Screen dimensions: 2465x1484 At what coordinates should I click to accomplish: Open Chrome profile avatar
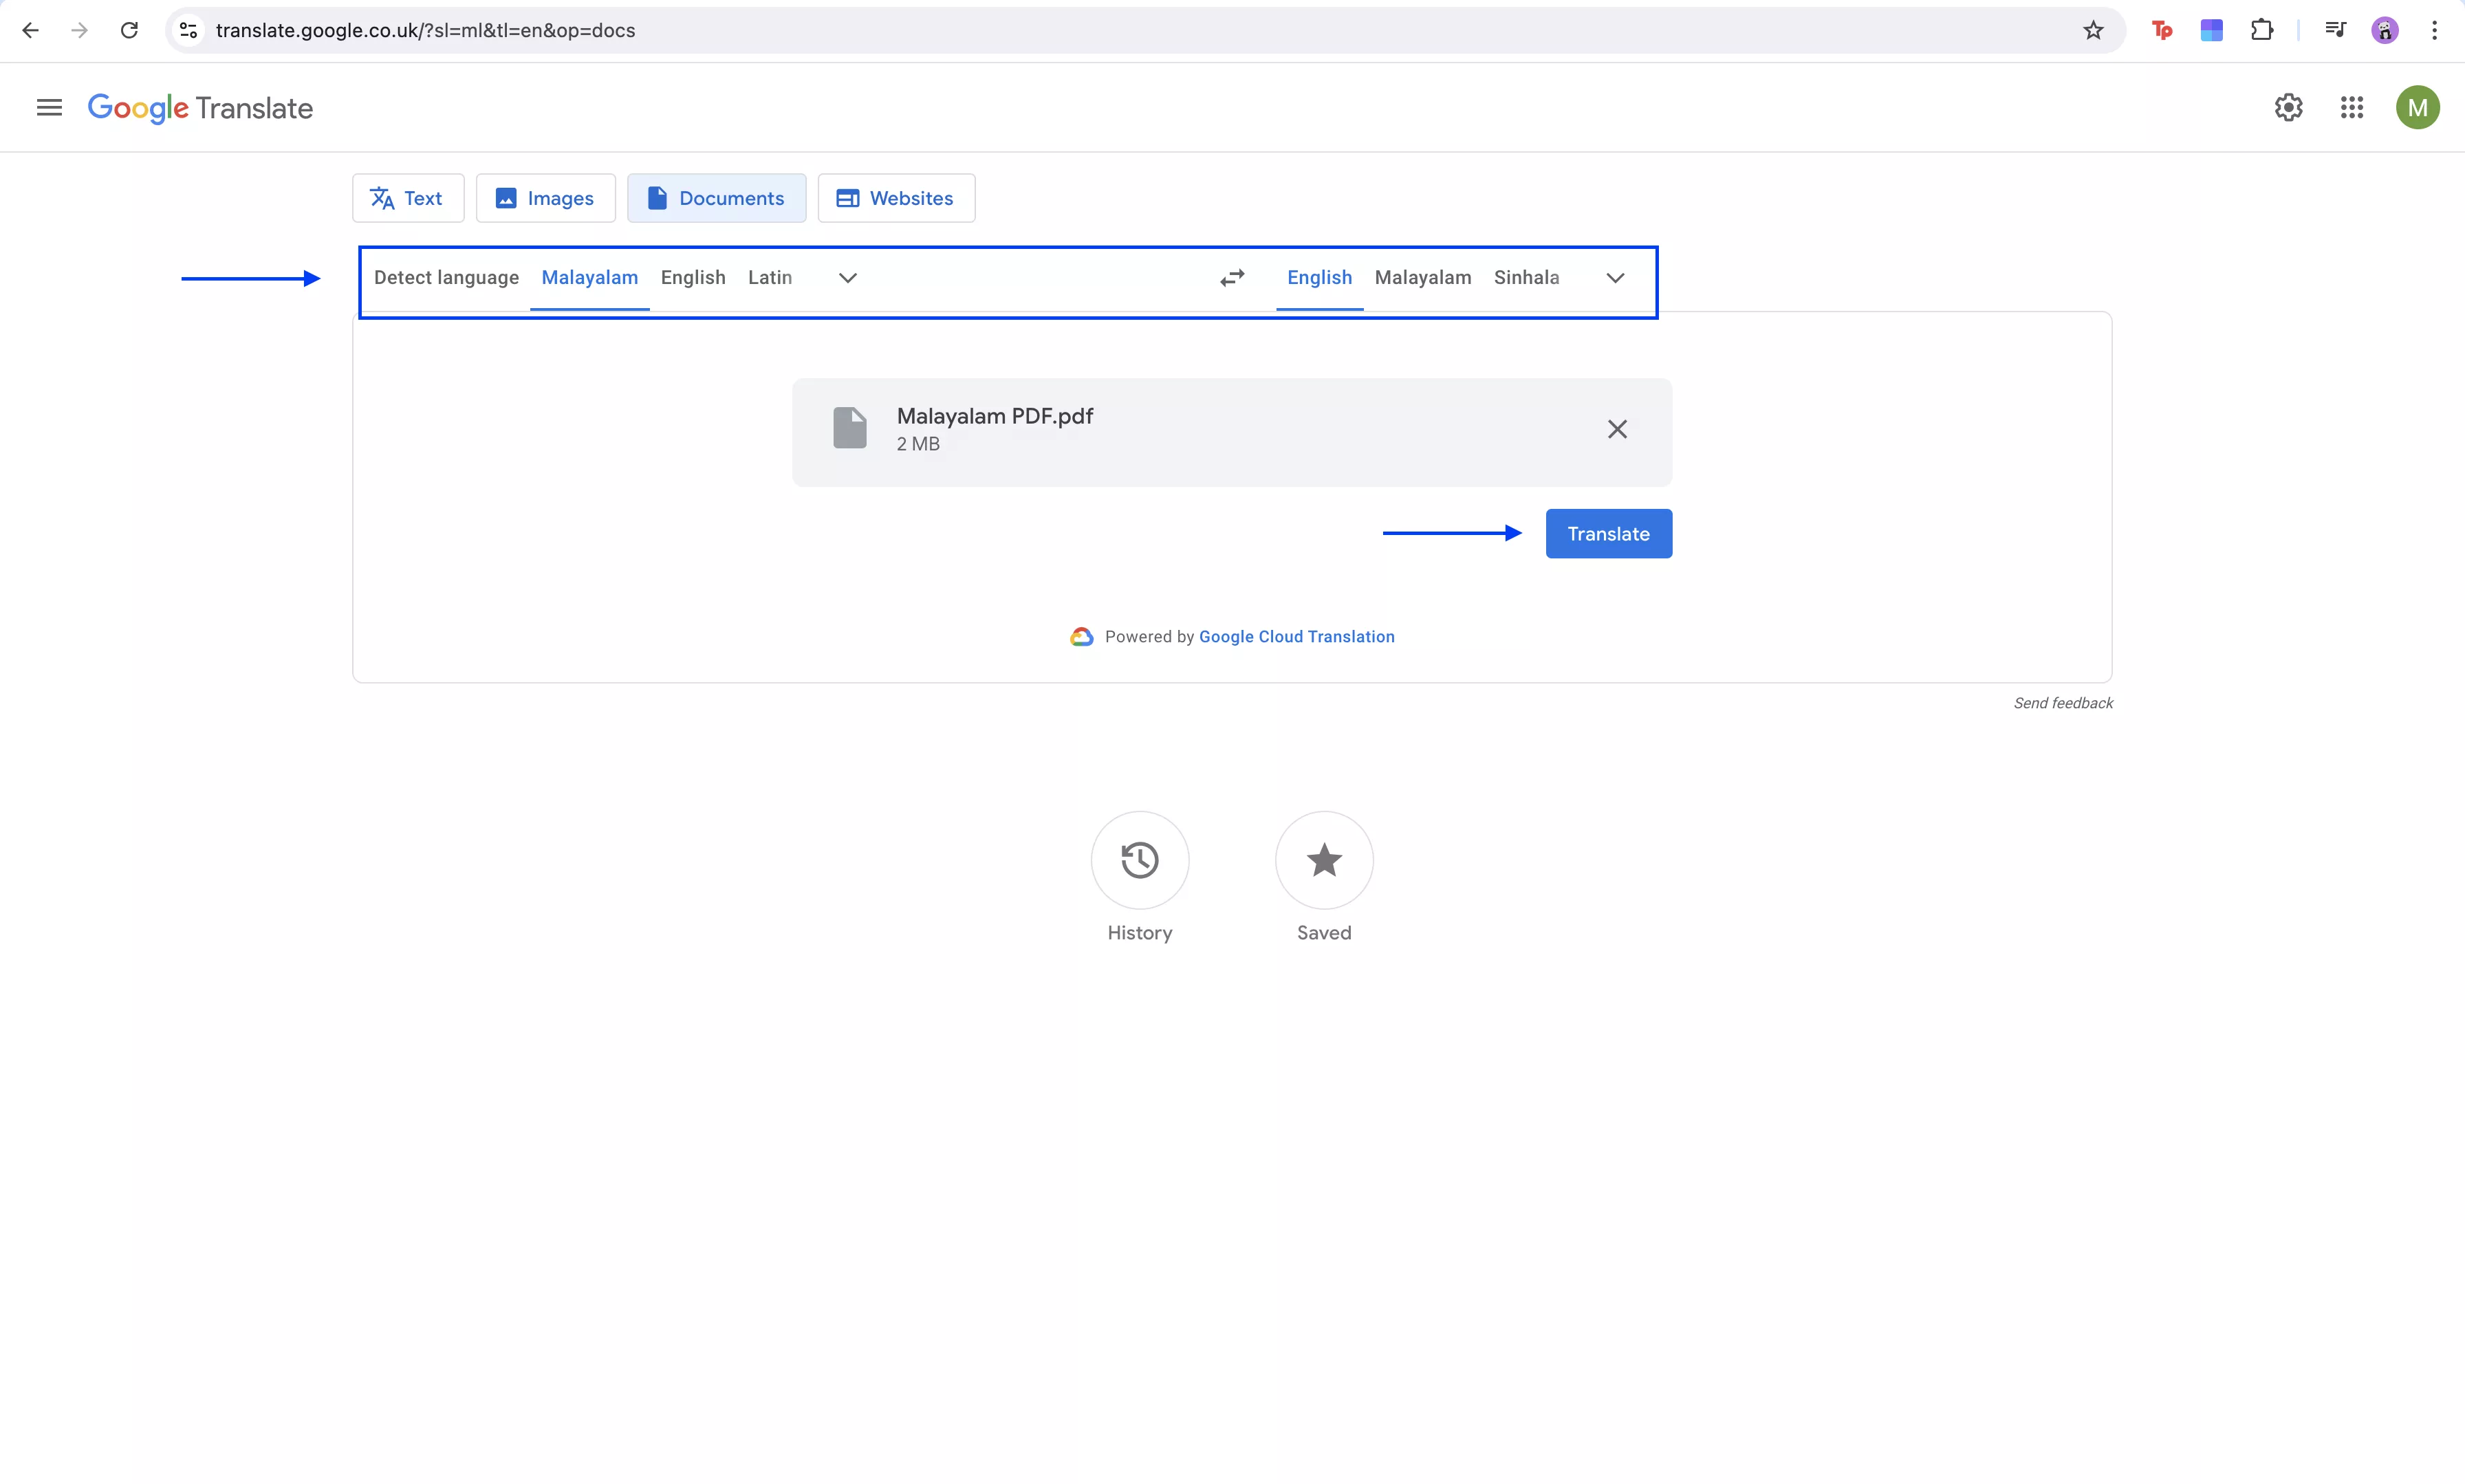click(2385, 30)
